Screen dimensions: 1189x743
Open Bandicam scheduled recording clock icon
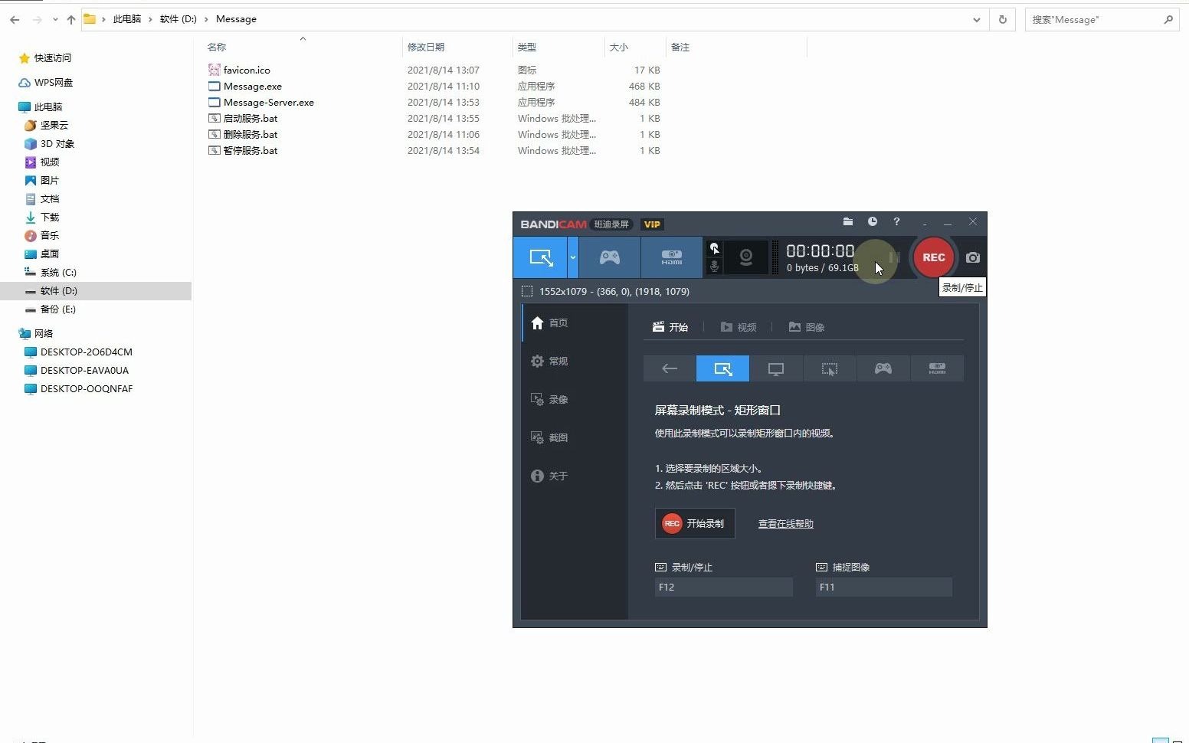(x=872, y=221)
